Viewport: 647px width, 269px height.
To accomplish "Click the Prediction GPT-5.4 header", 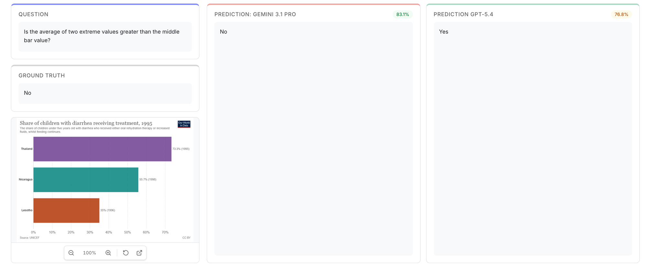I will point(463,15).
